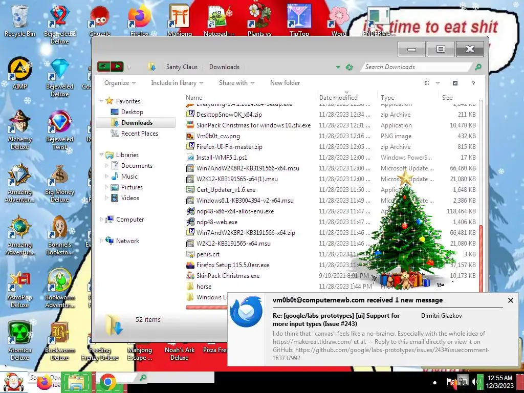524x393 pixels.
Task: Open the email subject Issue #243 notification
Action: [x=336, y=319]
